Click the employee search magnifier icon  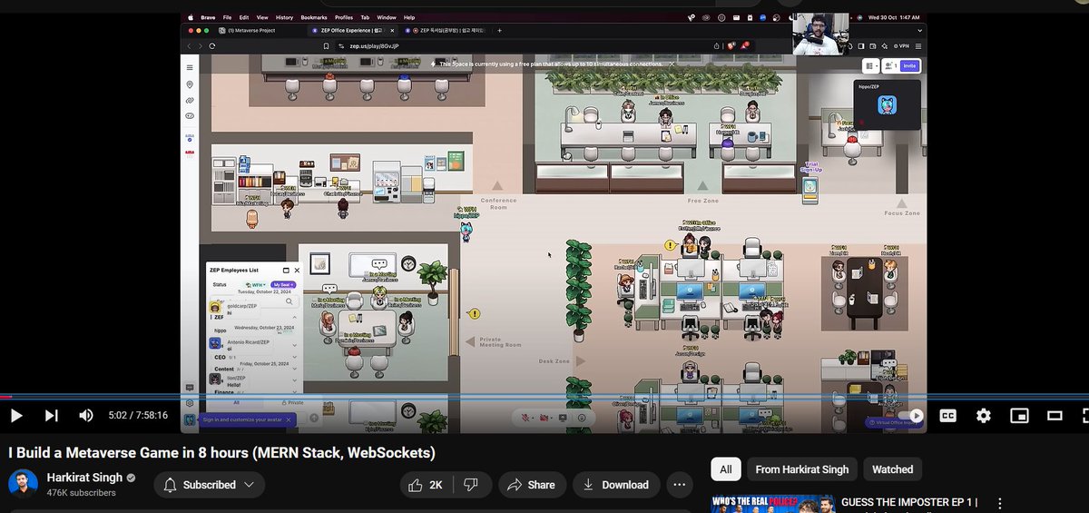[x=289, y=300]
